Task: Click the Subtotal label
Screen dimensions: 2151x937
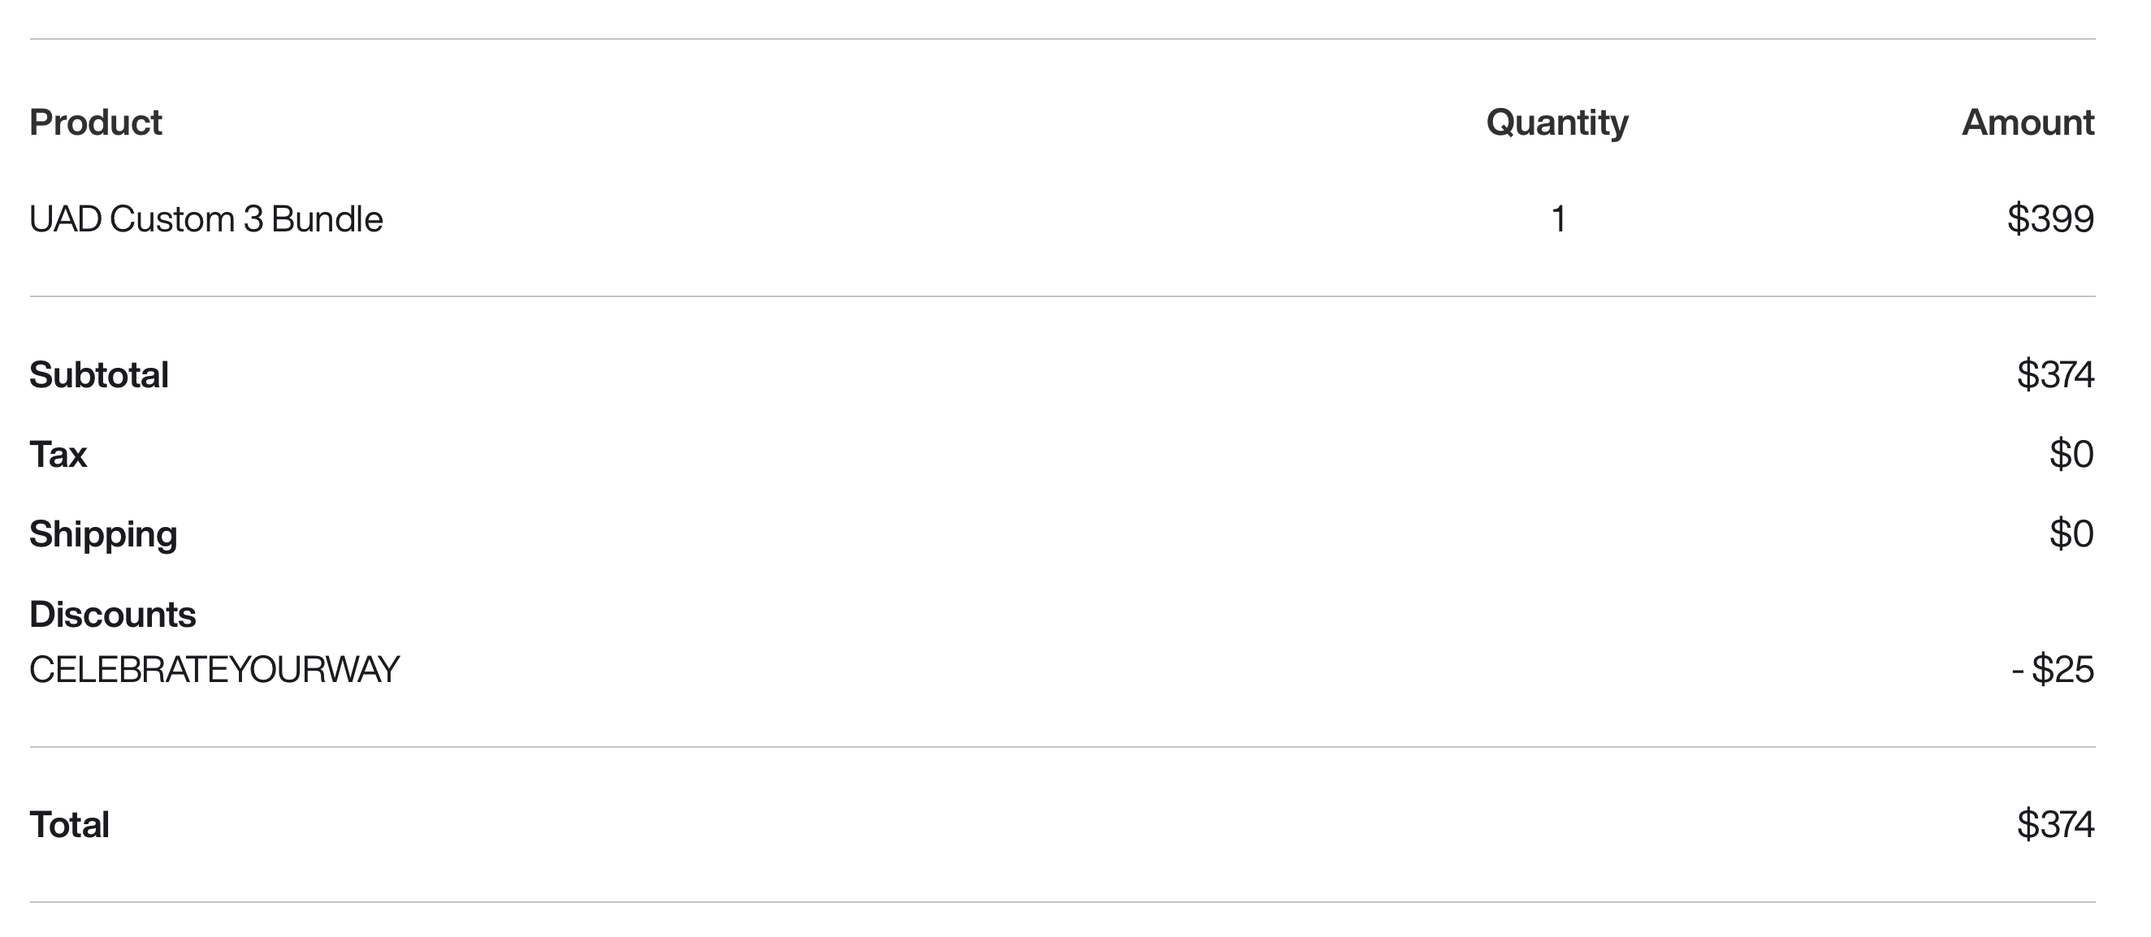Action: pyautogui.click(x=98, y=374)
